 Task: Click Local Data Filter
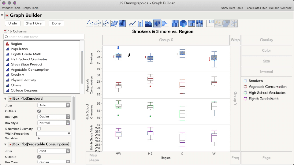pos(256,8)
